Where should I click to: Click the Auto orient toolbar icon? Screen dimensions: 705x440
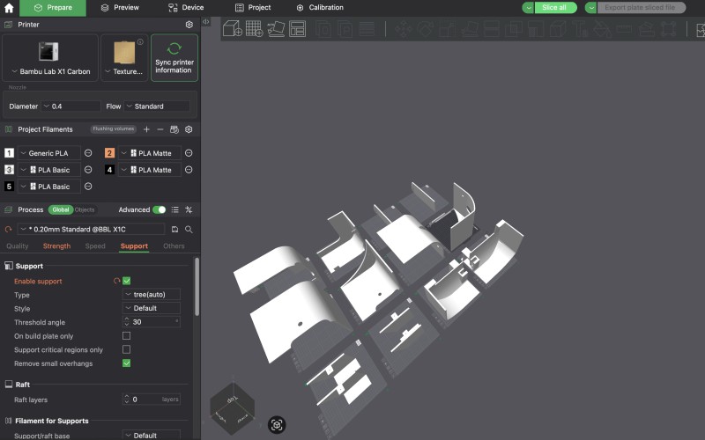pos(276,29)
